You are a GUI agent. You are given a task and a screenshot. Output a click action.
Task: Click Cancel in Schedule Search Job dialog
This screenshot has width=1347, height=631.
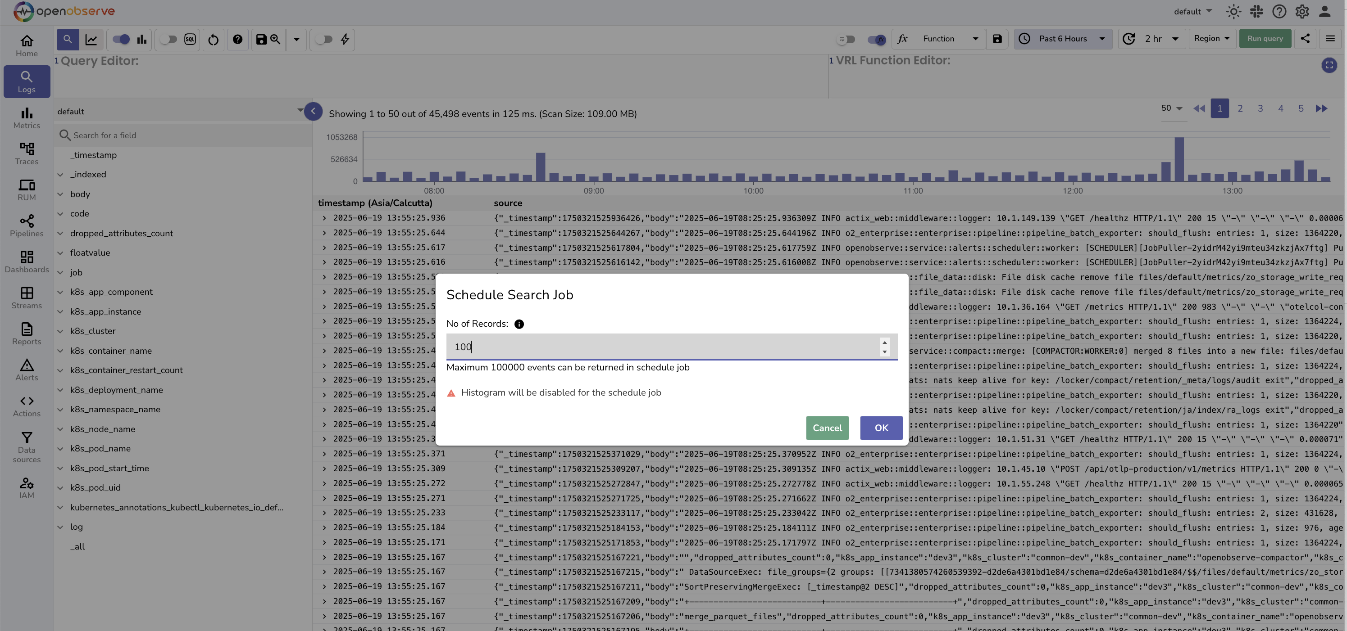827,428
